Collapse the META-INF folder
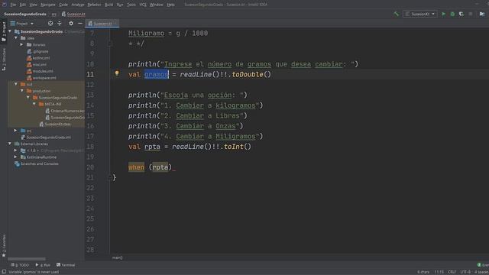The width and height of the screenshot is (489, 275). pyautogui.click(x=34, y=104)
